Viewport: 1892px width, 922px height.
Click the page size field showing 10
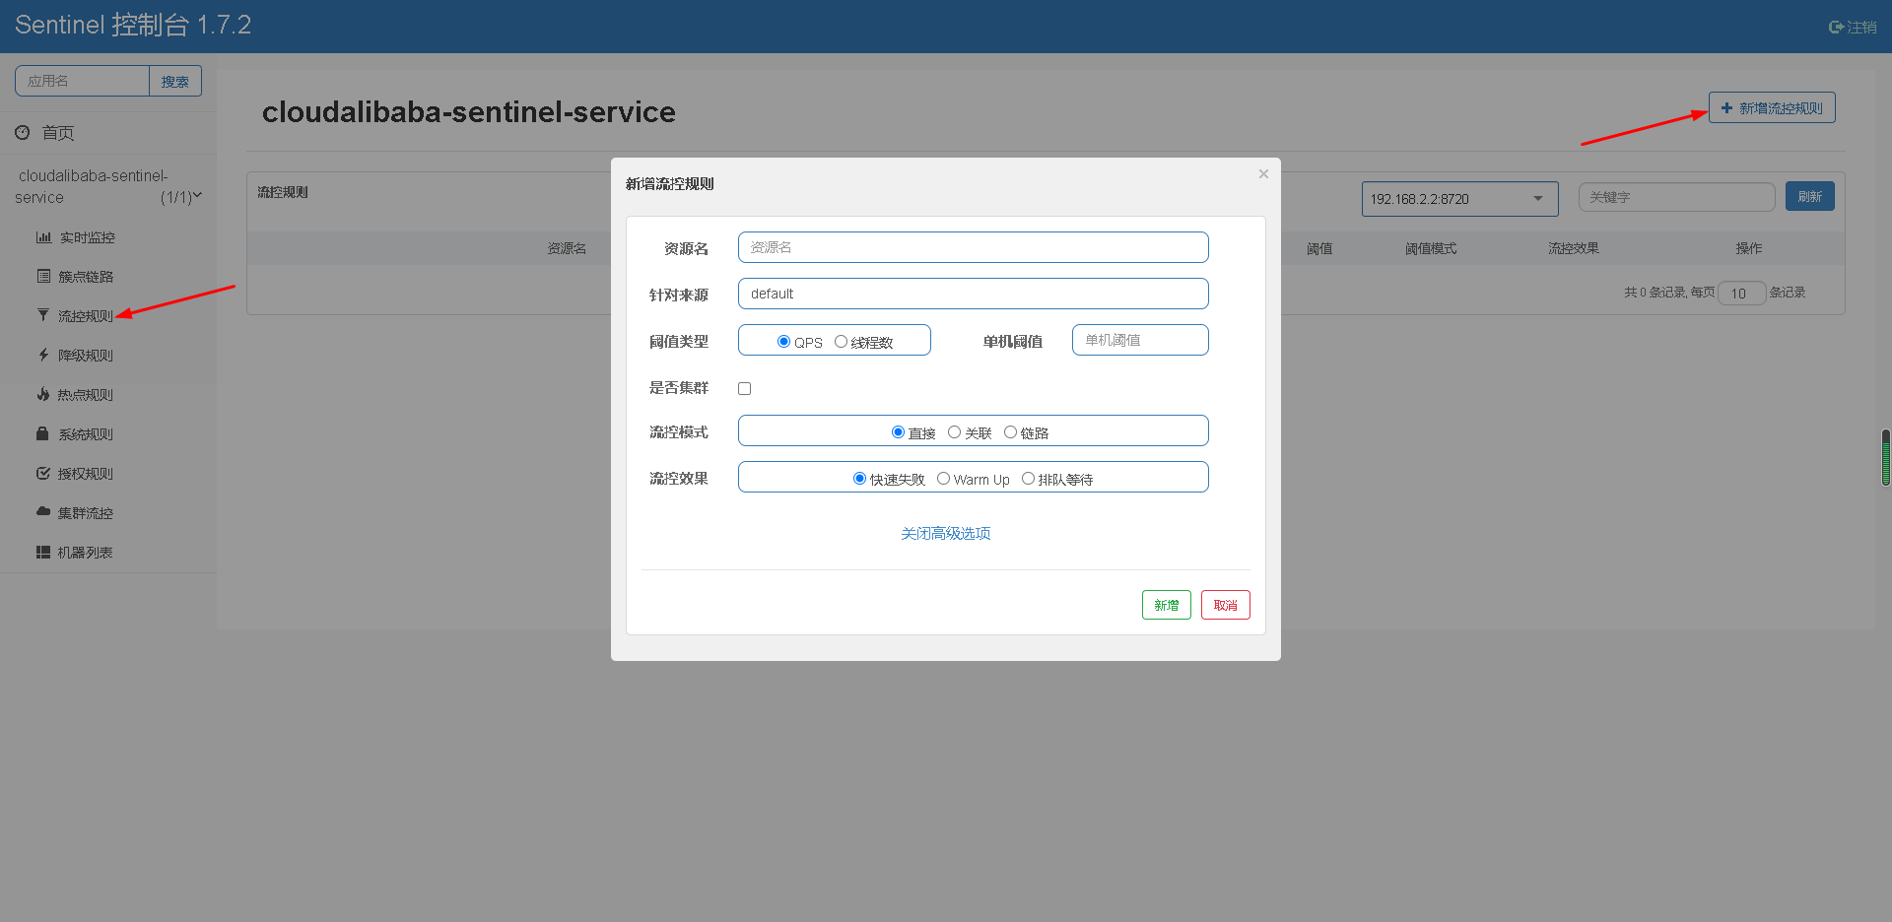coord(1741,293)
